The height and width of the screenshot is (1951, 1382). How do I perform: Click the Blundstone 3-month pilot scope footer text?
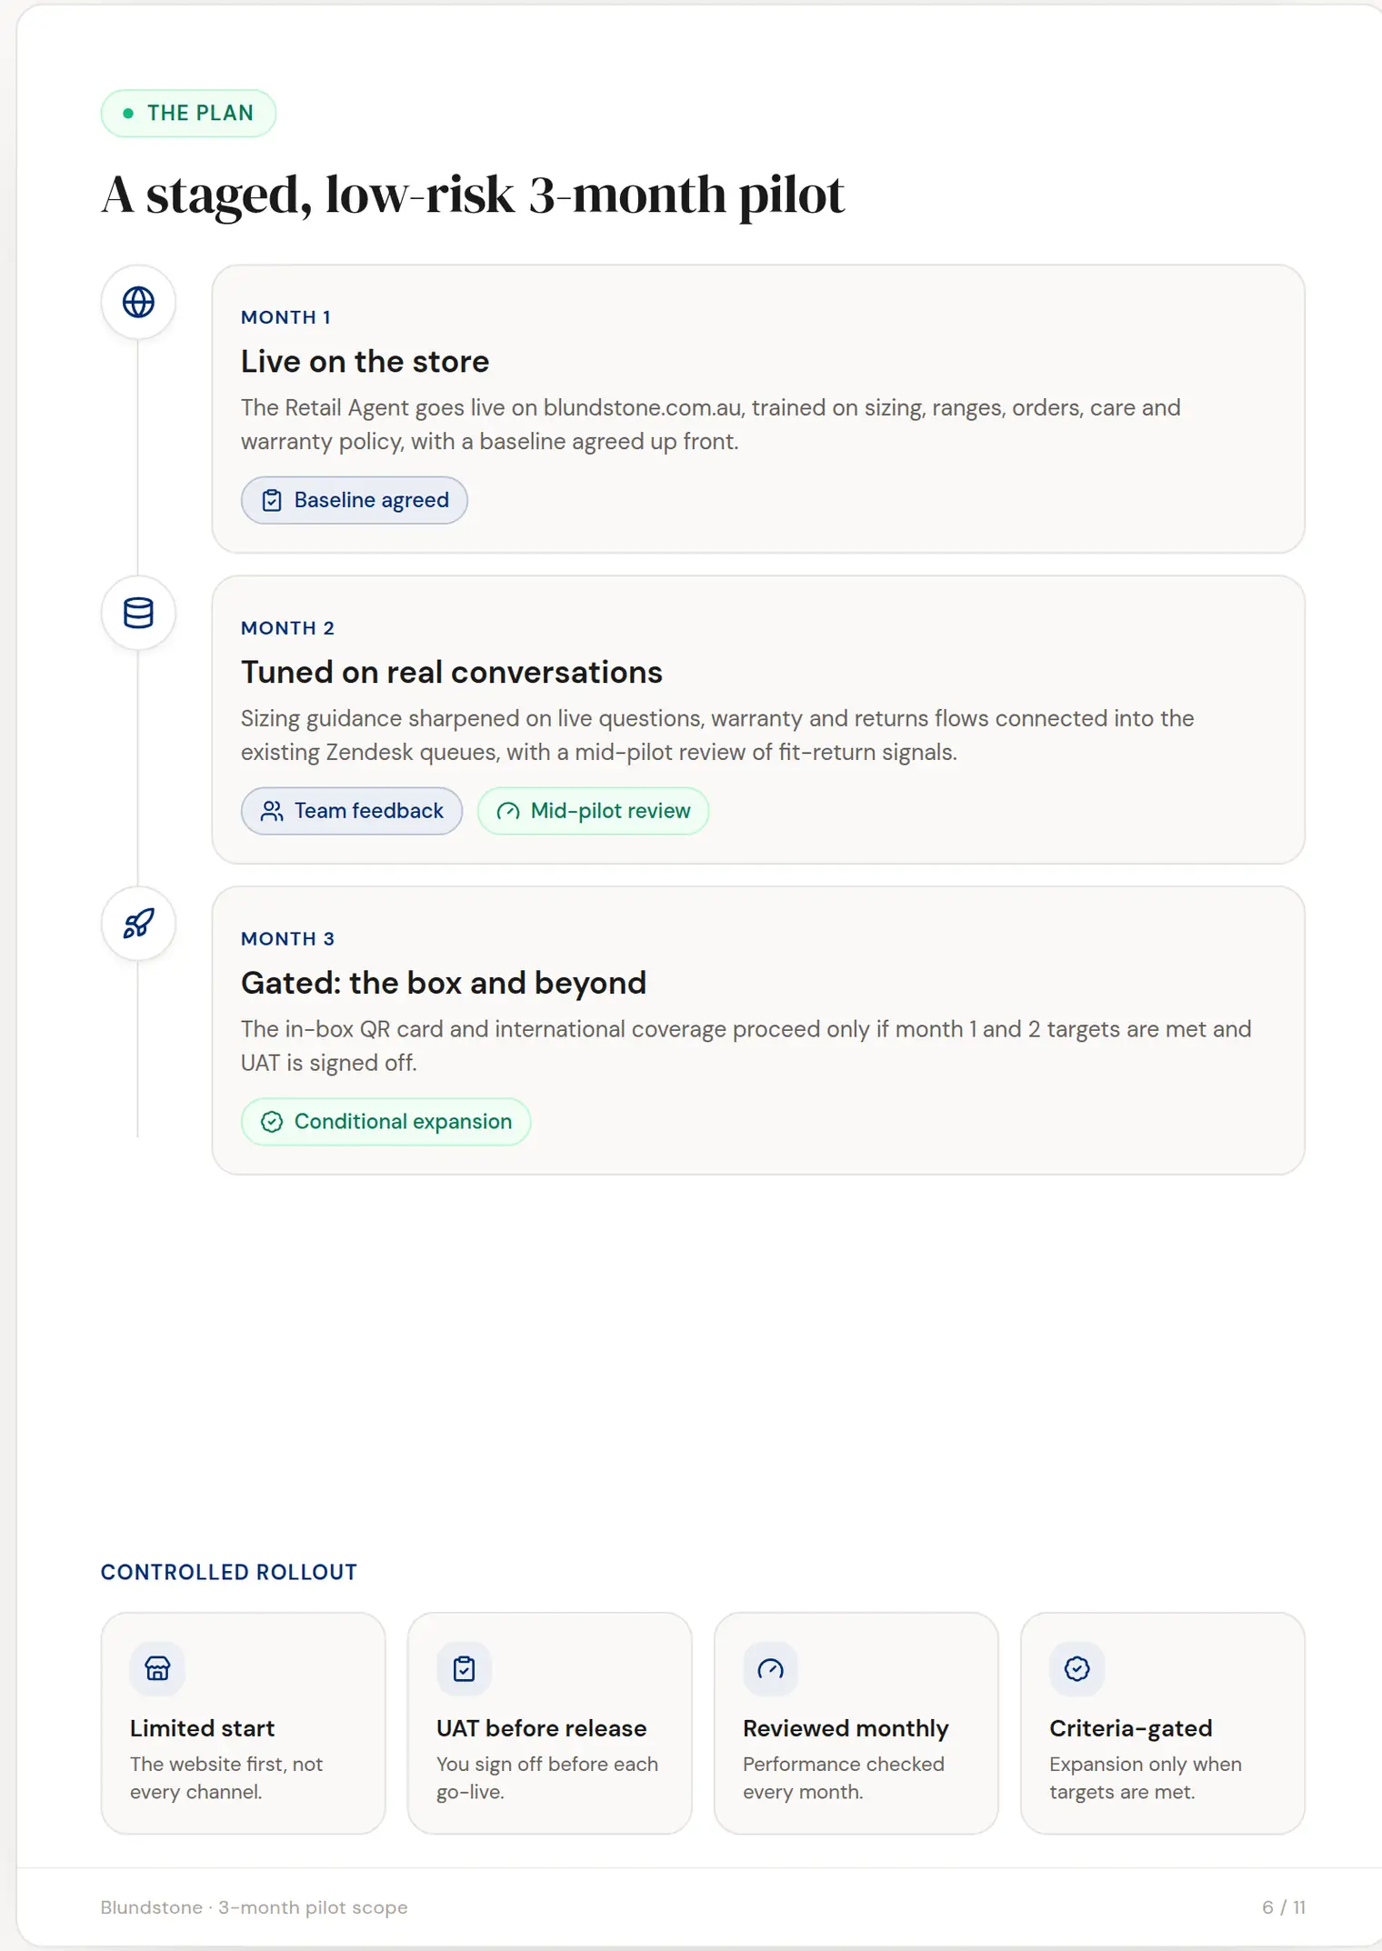tap(254, 1907)
